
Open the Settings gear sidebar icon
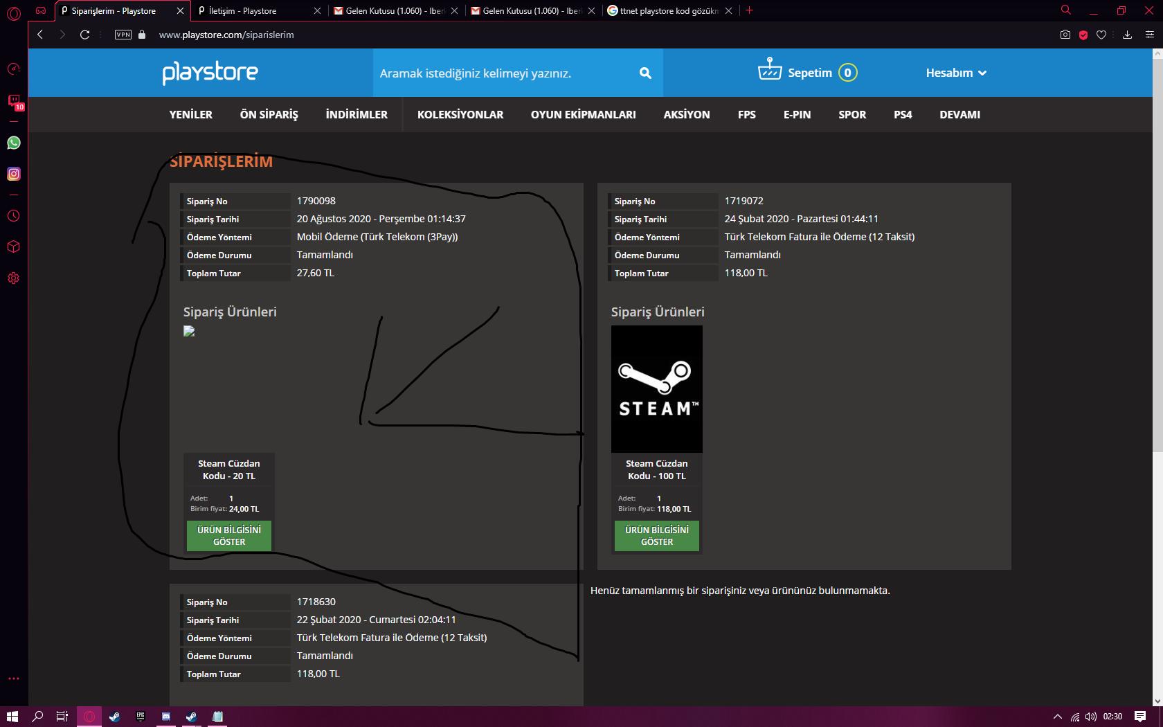click(14, 278)
